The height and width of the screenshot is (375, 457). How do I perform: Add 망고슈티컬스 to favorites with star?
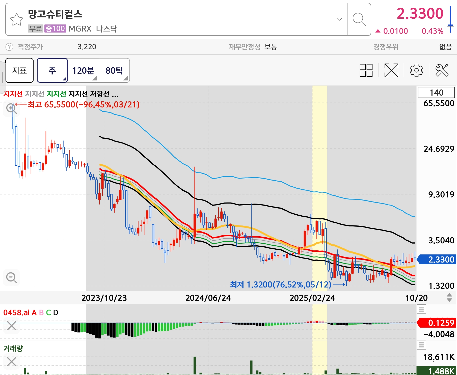(x=17, y=19)
